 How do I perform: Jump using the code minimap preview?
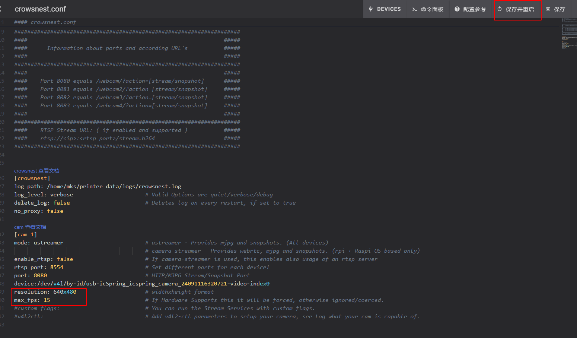tap(569, 34)
